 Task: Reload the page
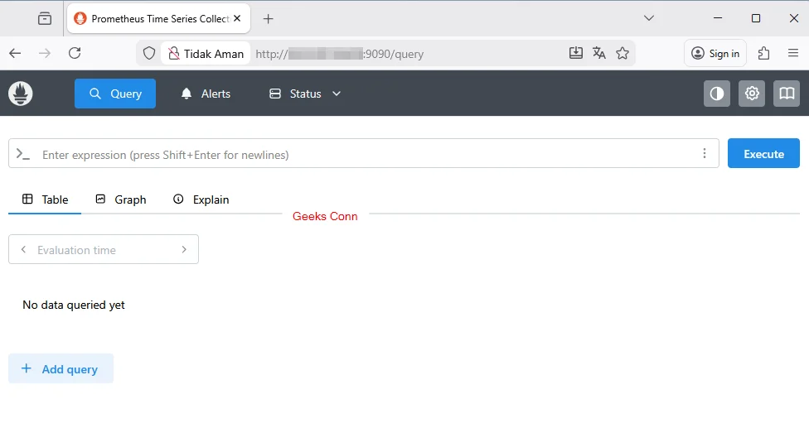pos(75,53)
